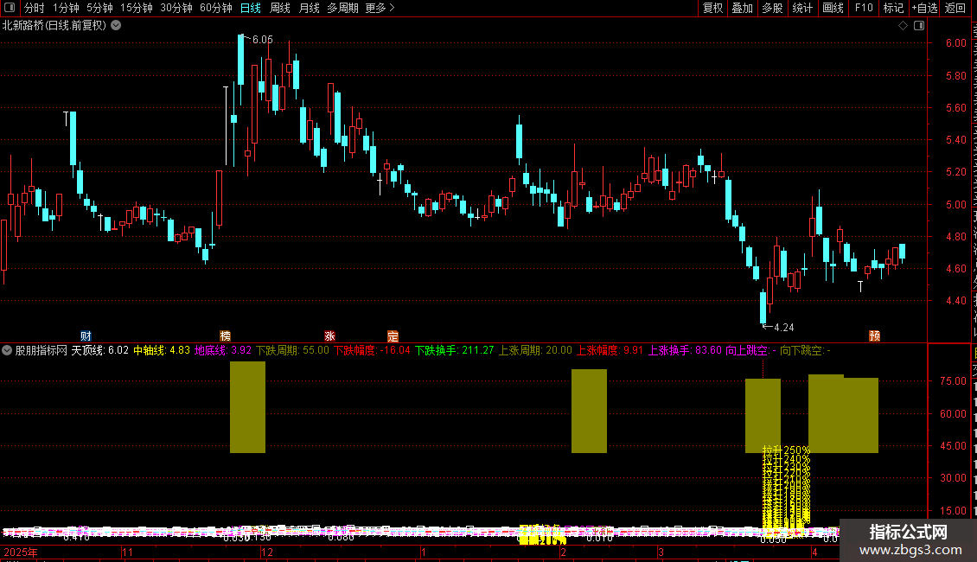Click the month 11 axis marker
Screen dimensions: 977x562
coord(128,552)
